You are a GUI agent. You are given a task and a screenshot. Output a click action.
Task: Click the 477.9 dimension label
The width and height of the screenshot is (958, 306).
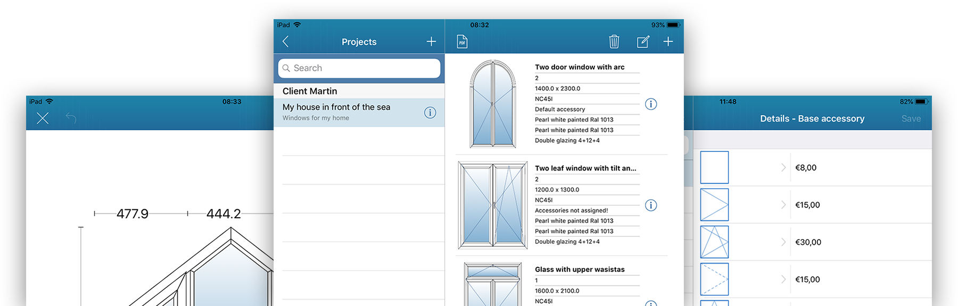[133, 214]
